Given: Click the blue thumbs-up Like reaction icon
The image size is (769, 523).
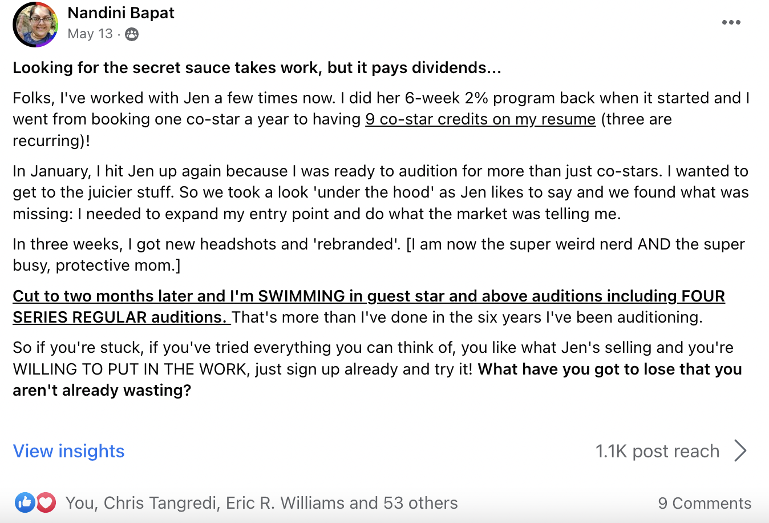Looking at the screenshot, I should (25, 502).
